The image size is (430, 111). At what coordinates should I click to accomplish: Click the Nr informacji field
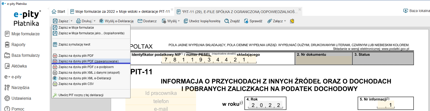(386, 105)
